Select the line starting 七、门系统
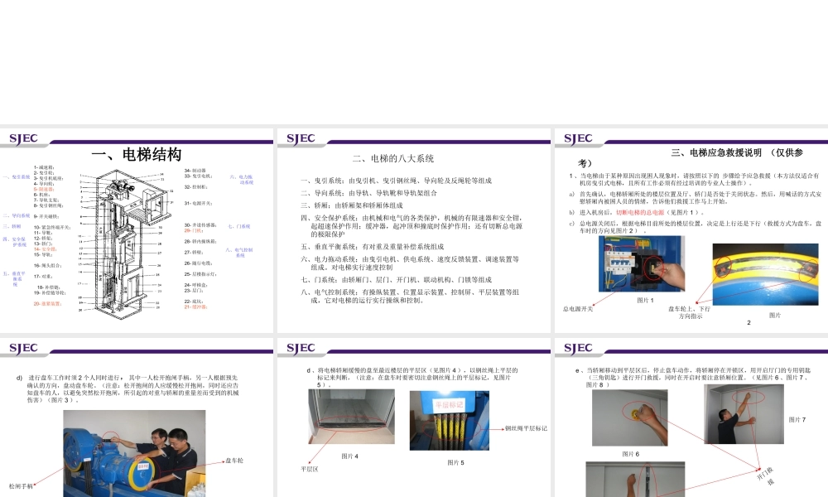Screen dimensions: 828x497 [396, 280]
